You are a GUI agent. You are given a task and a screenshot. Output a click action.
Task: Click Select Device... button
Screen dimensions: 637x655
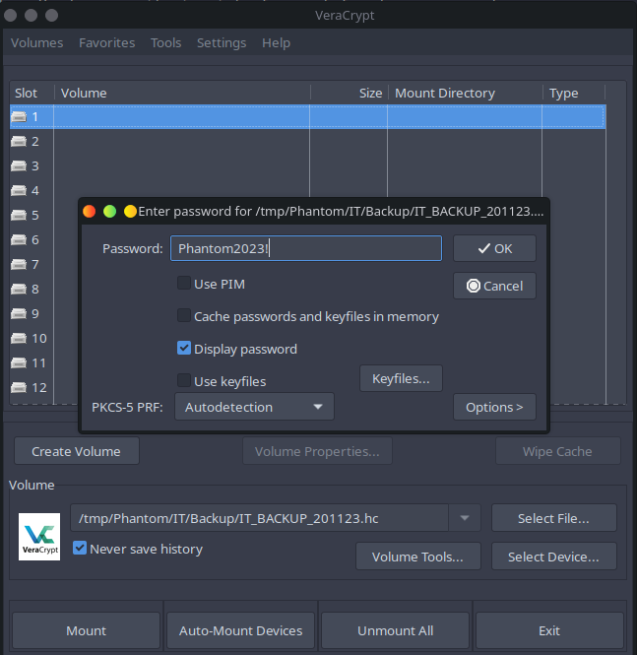click(x=554, y=557)
